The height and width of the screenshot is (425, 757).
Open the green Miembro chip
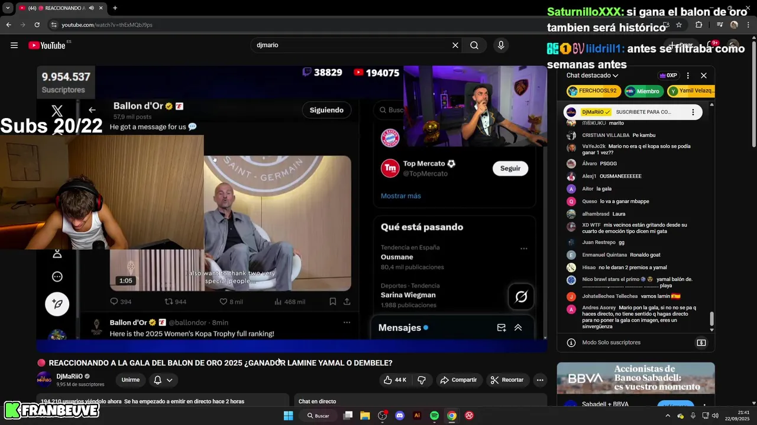coord(643,91)
